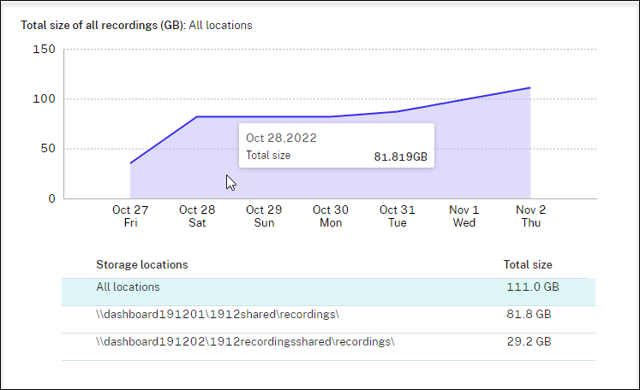Click the Oct 28, 2022 tooltip box
Screen dimensions: 640x390
pyautogui.click(x=336, y=145)
